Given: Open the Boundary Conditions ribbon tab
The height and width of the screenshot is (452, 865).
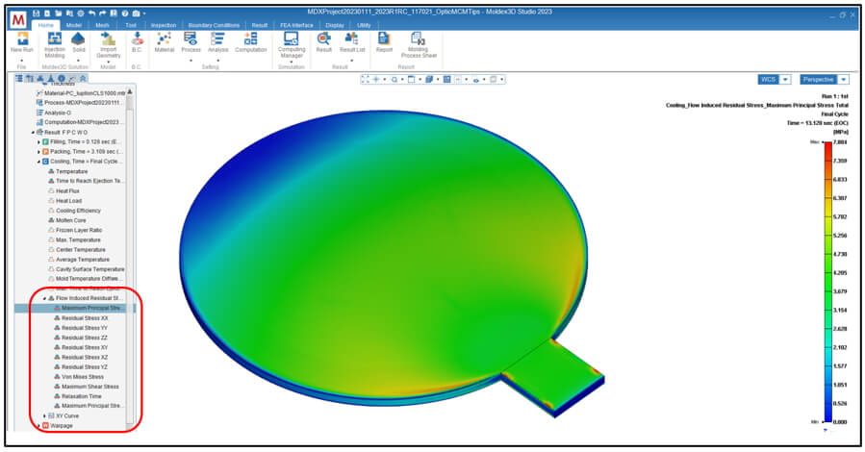Looking at the screenshot, I should pyautogui.click(x=214, y=25).
